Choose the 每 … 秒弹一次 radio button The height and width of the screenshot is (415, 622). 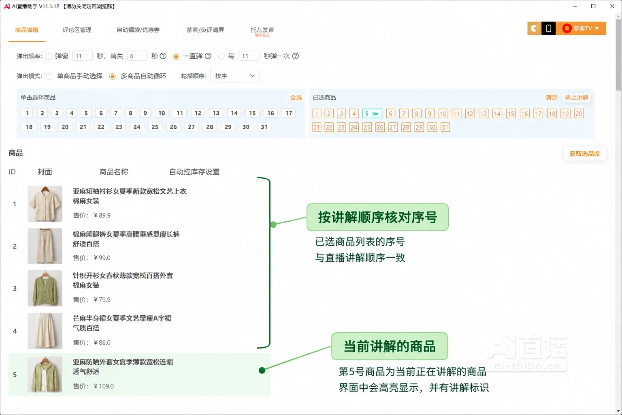[221, 56]
